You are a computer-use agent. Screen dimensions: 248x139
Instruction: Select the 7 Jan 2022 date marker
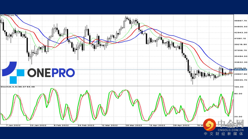13,126
